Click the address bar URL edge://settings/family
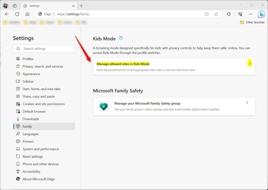Screen dimensions: 268x190 point(73,14)
